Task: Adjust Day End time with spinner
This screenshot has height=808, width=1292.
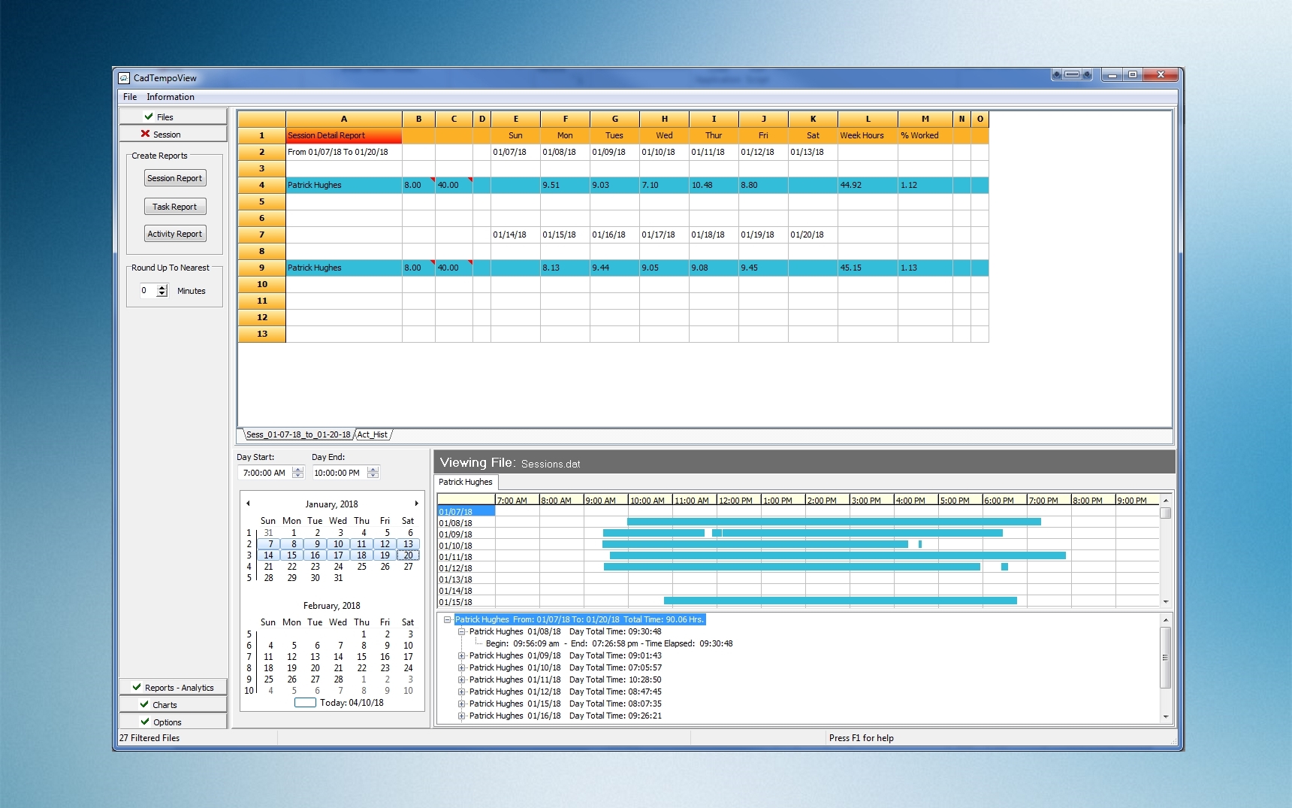Action: (373, 473)
